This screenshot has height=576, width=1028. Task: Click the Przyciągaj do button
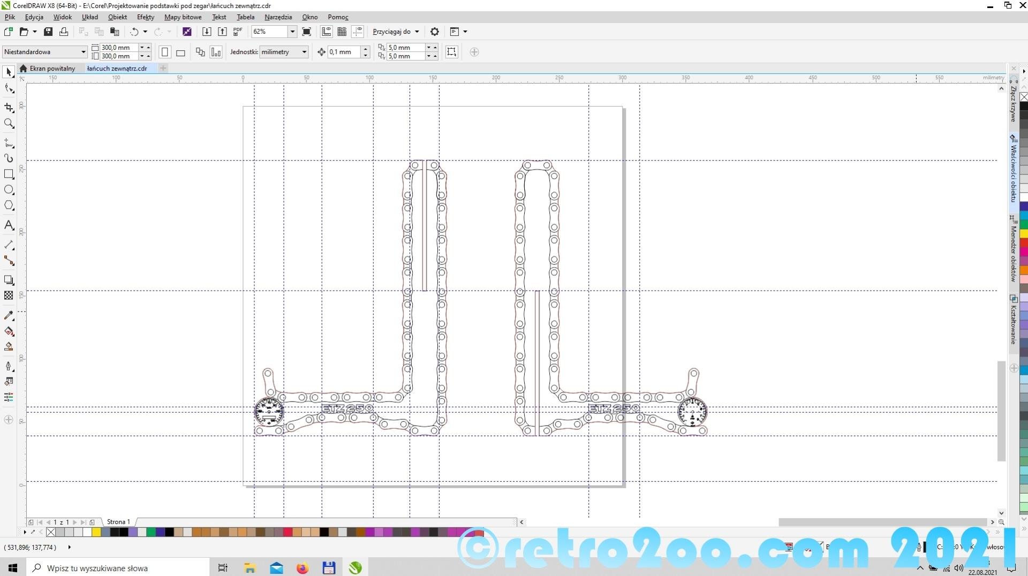point(396,32)
